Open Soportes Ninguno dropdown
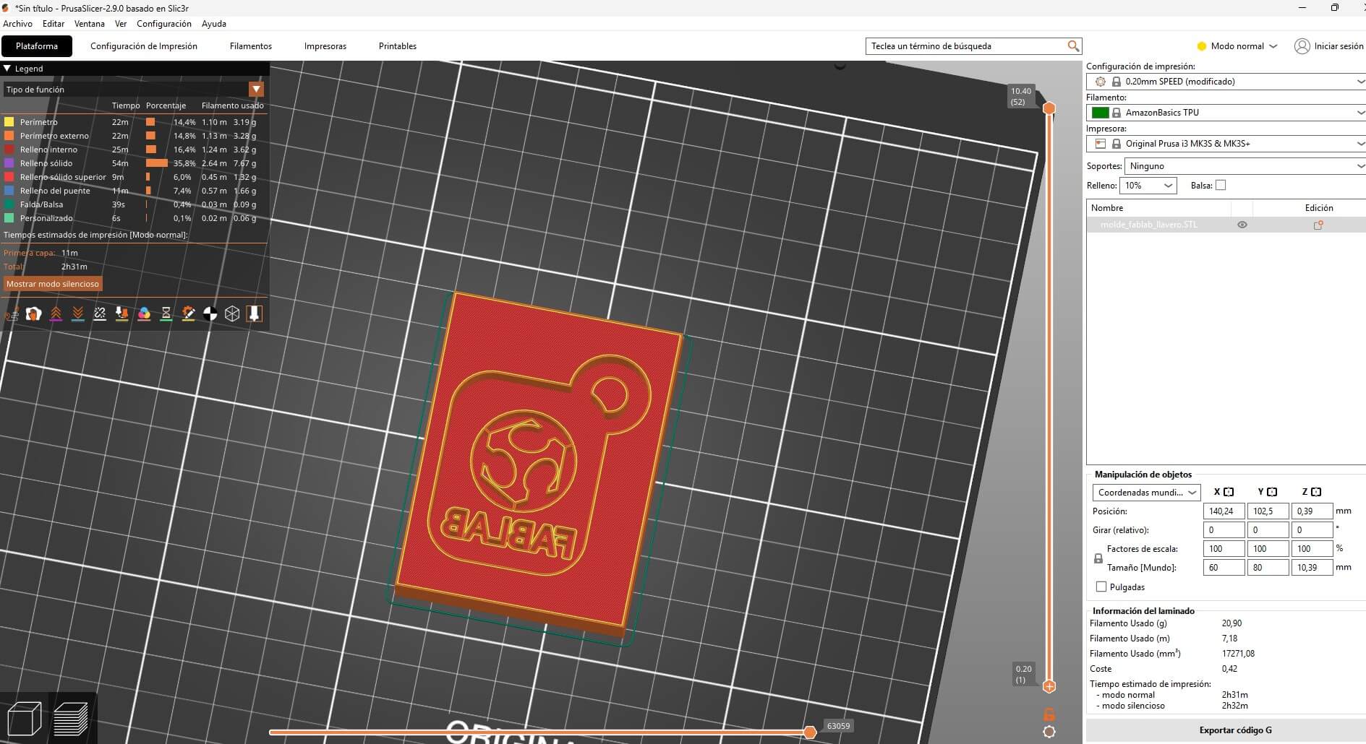Viewport: 1366px width, 744px height. [x=1245, y=166]
